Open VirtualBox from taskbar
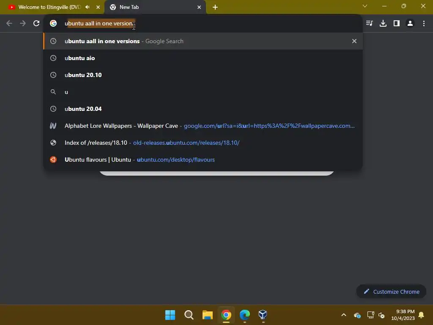This screenshot has width=433, height=325. coord(263,315)
